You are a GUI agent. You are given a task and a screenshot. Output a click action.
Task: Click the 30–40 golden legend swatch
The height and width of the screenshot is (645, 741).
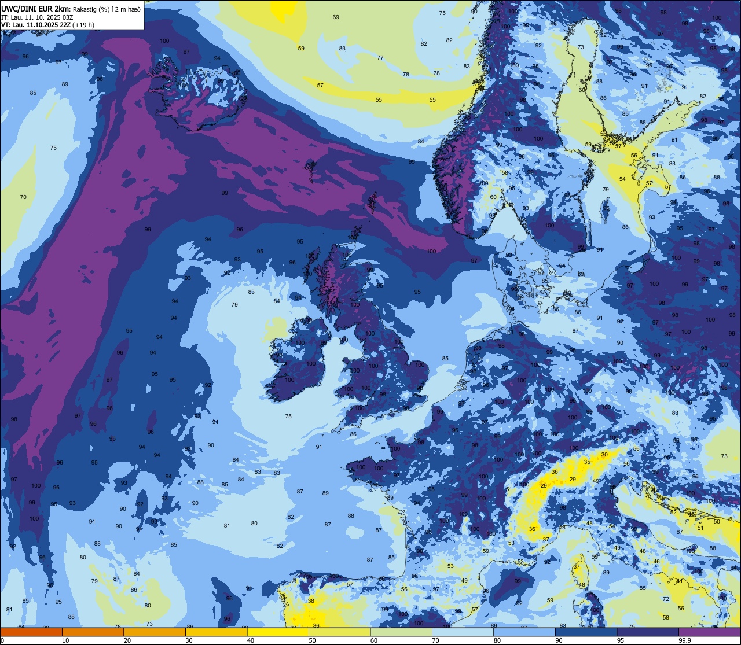pyautogui.click(x=216, y=632)
